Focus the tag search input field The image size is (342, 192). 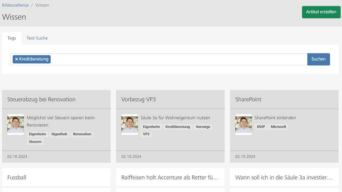click(x=178, y=59)
